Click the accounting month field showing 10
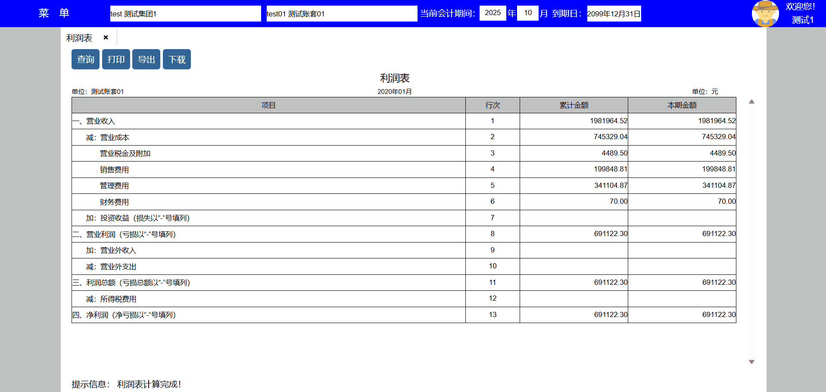Viewport: 826px width, 392px height. click(527, 13)
